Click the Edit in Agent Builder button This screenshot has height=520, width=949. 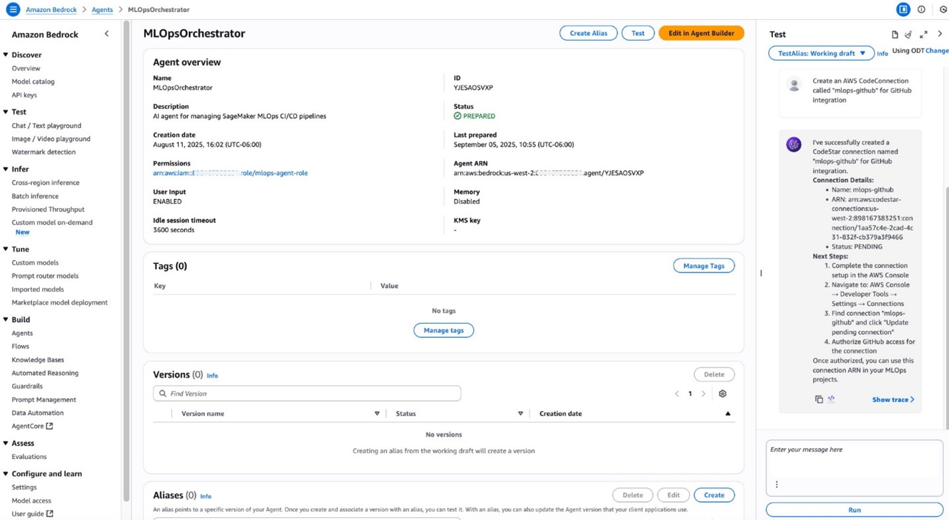pyautogui.click(x=700, y=33)
